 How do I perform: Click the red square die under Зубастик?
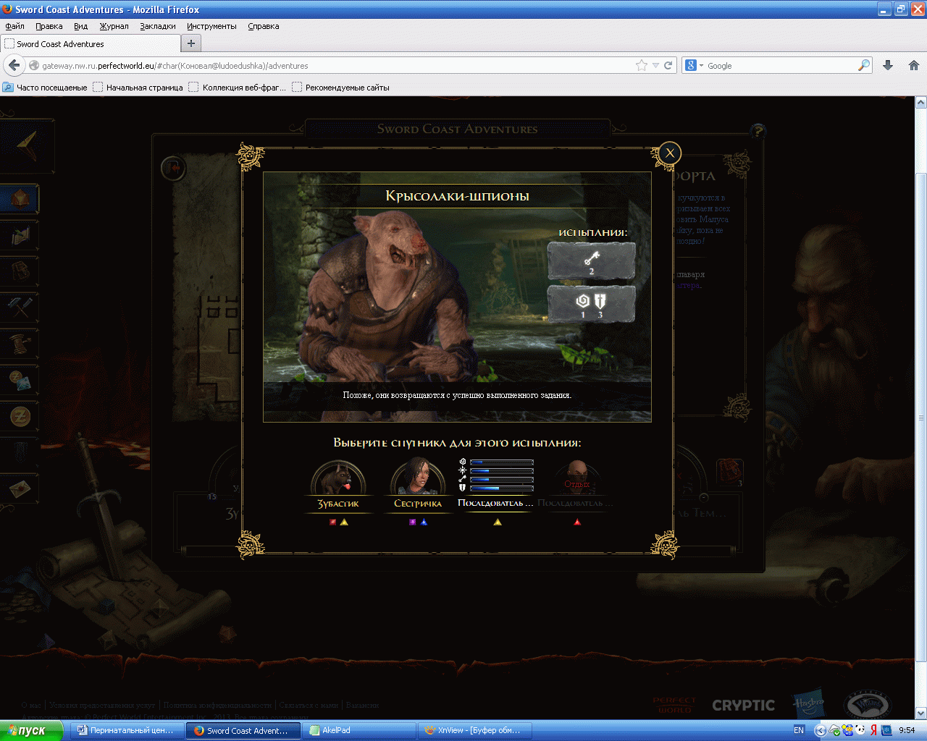tap(333, 522)
